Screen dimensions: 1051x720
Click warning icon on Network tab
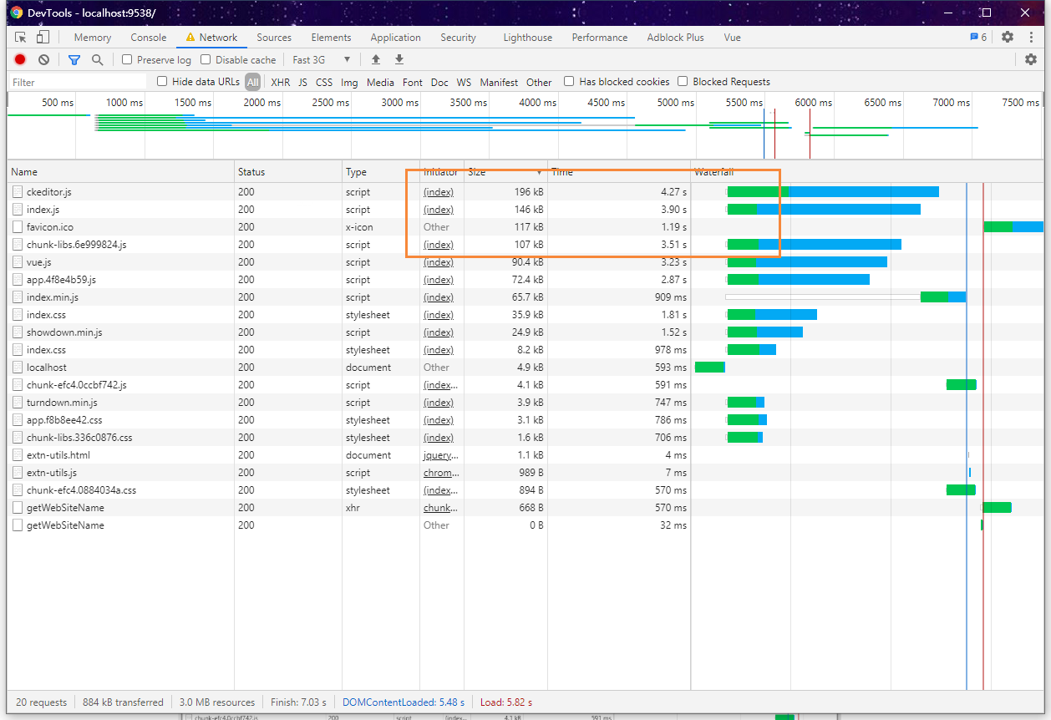point(190,37)
